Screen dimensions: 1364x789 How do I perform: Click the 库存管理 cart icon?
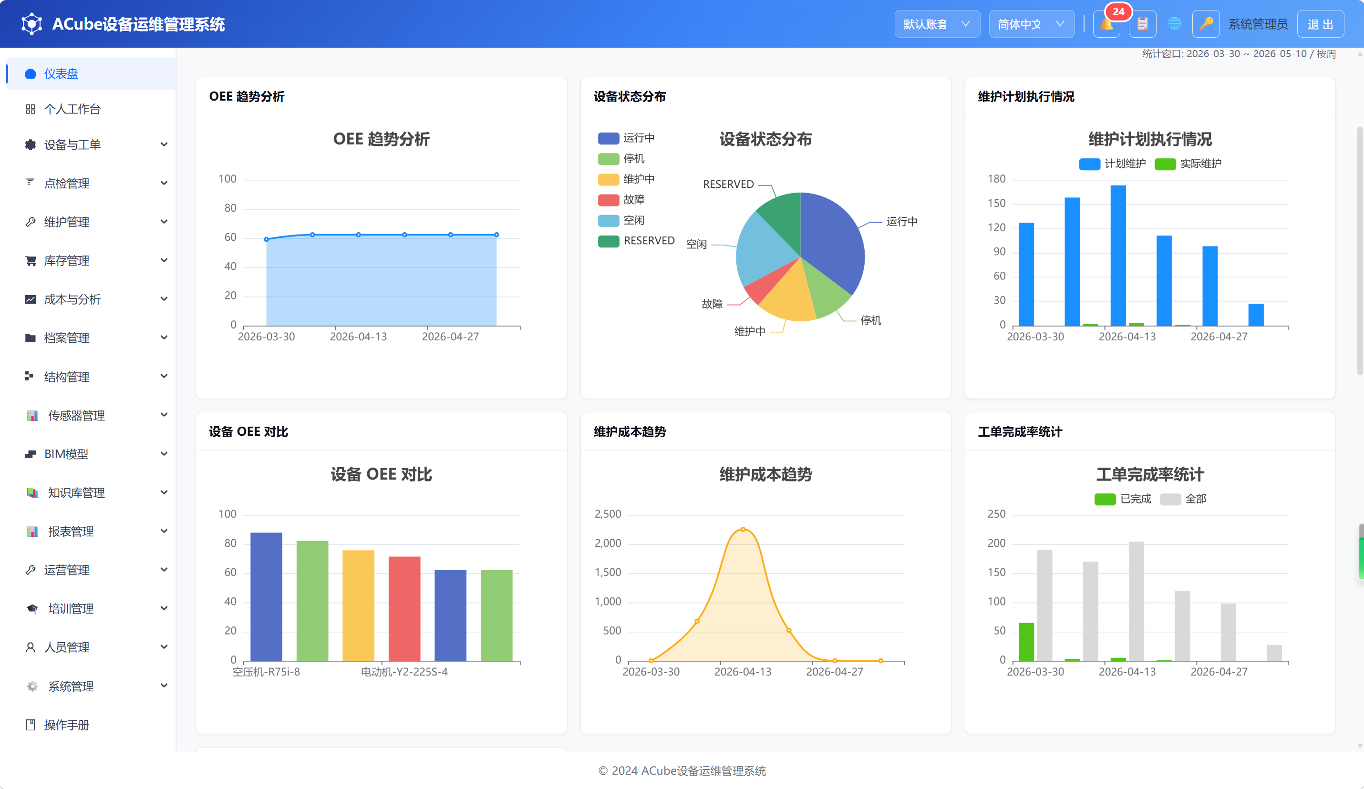(31, 261)
